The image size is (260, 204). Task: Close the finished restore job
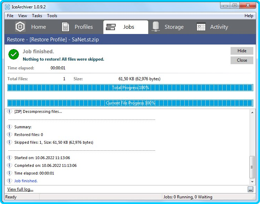click(242, 60)
